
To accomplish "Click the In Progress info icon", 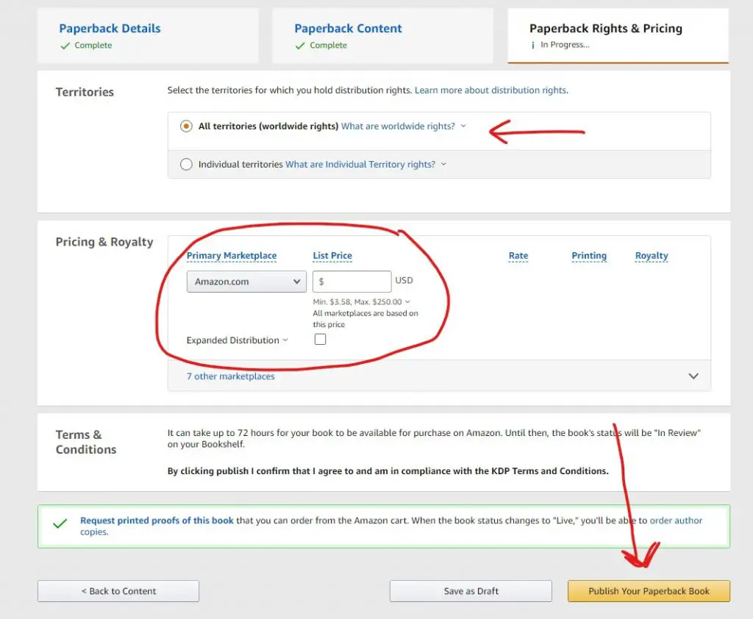I will tap(532, 45).
